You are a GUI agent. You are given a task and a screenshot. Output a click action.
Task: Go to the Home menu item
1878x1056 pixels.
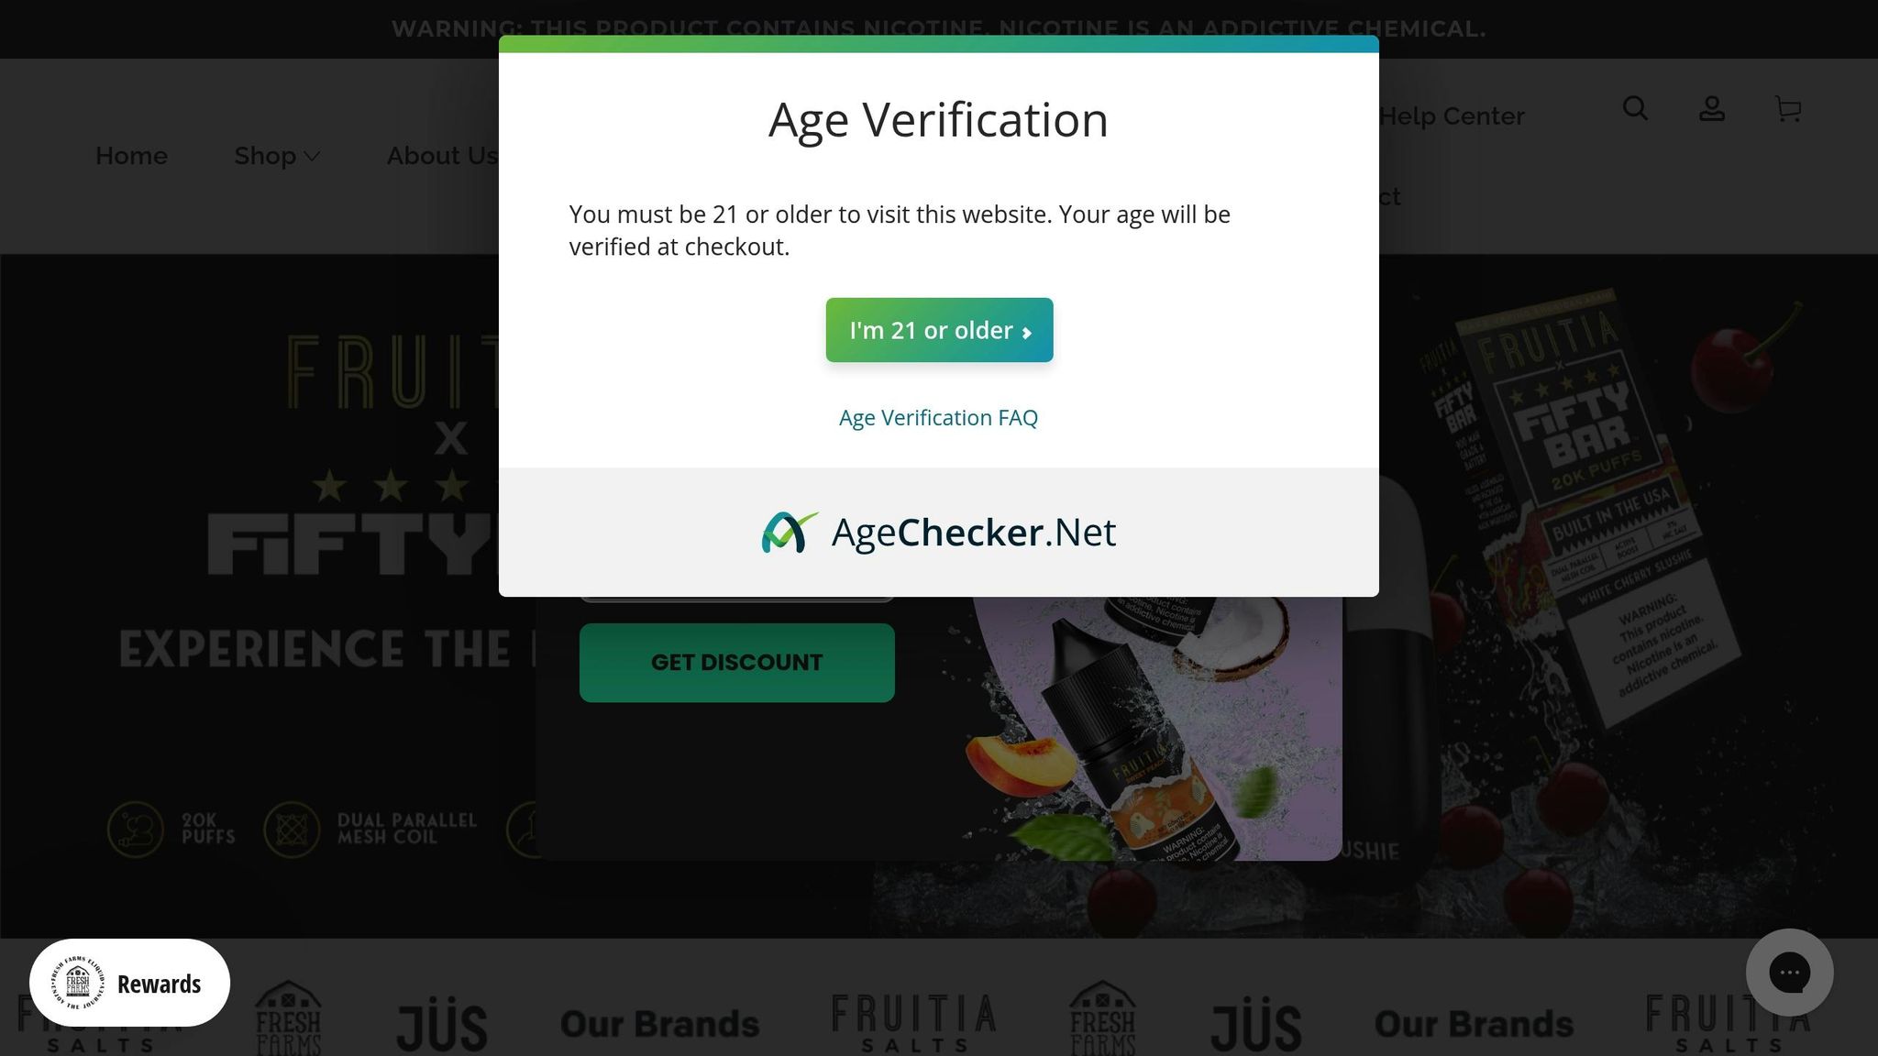(x=131, y=156)
